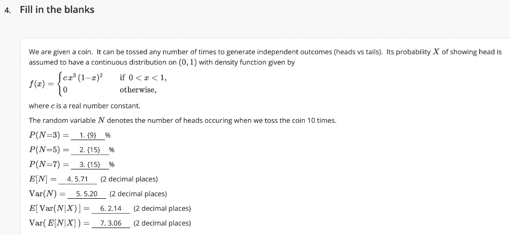Select the second blank for P(N=5)
Image resolution: width=510 pixels, height=235 pixels.
(90, 150)
